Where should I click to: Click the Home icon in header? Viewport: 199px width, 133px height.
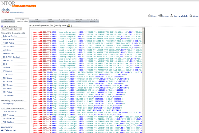(149, 16)
